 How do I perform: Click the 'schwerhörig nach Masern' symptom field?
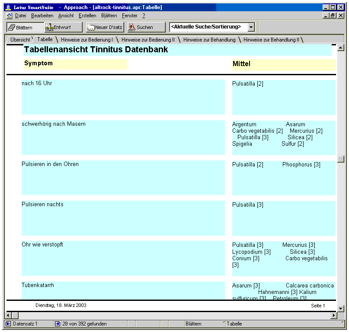[x=123, y=137]
